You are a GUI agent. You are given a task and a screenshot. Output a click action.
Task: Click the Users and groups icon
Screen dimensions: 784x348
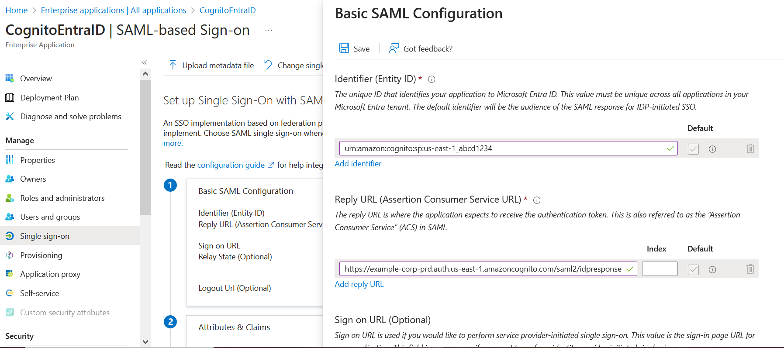pos(10,217)
